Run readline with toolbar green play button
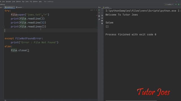 176,4
